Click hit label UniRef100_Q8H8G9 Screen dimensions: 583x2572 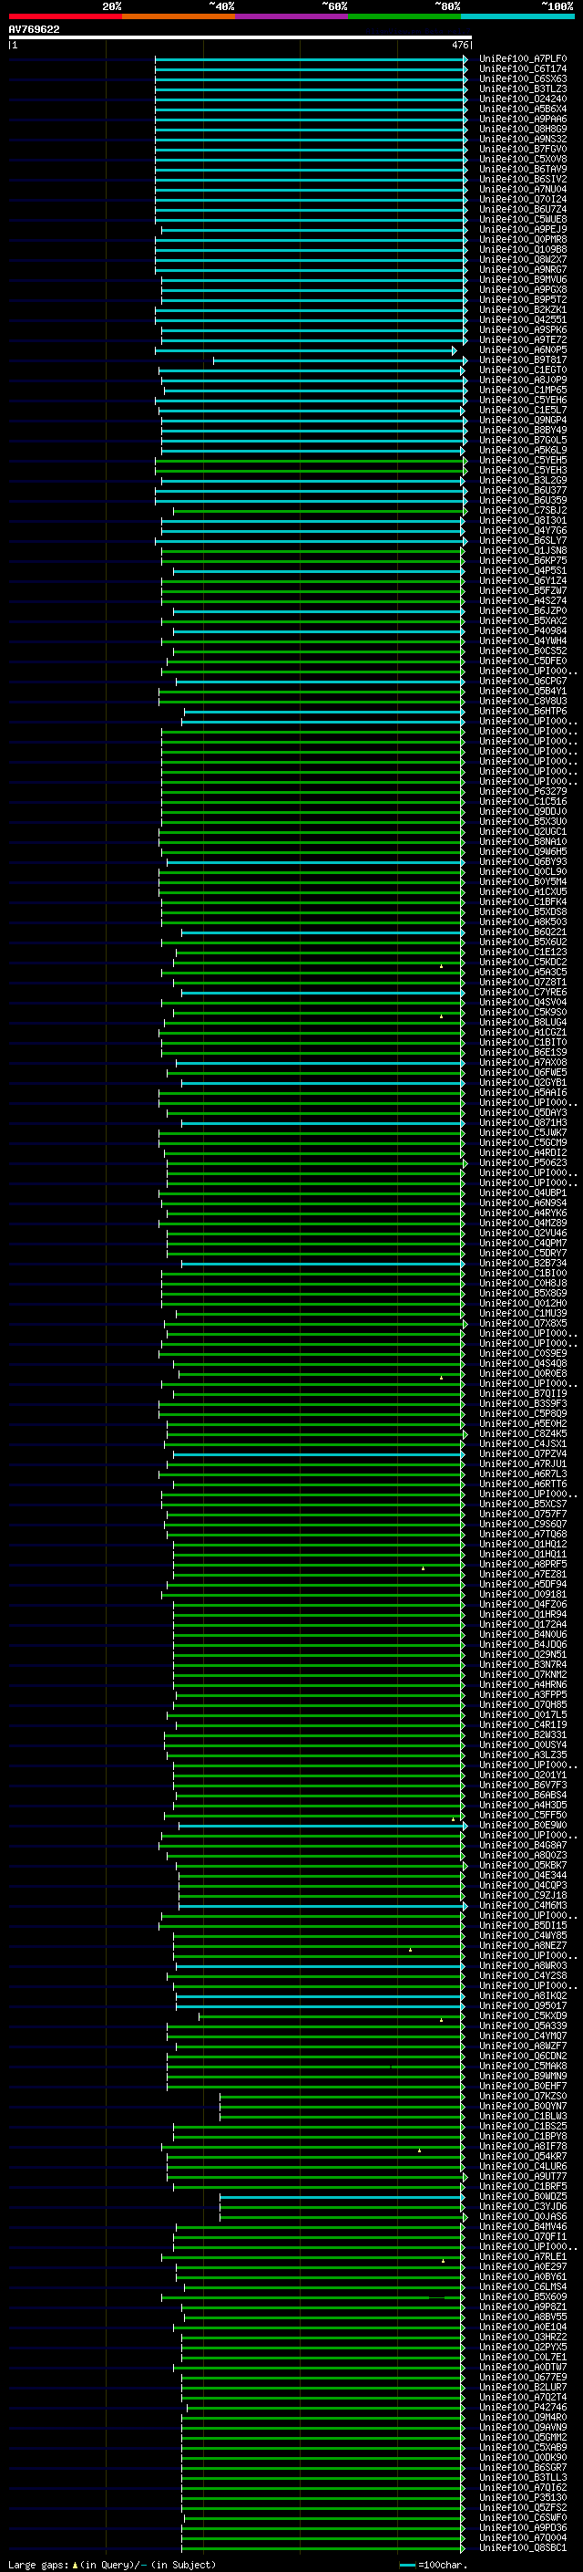pyautogui.click(x=522, y=129)
